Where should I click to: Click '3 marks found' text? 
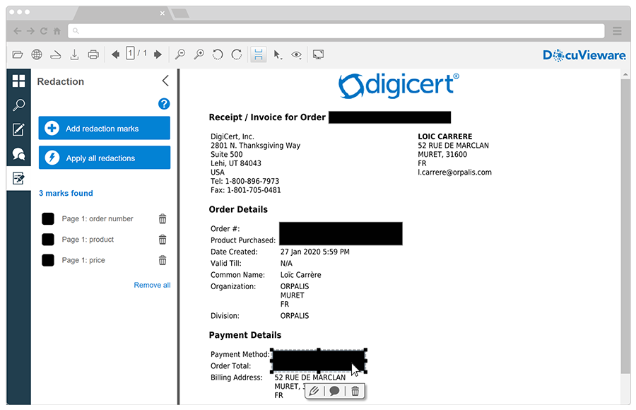pos(66,193)
